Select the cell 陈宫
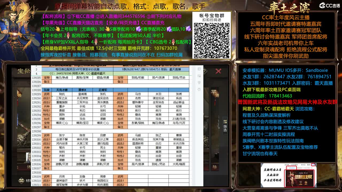The height and width of the screenshot is (192, 342). (x=83, y=135)
